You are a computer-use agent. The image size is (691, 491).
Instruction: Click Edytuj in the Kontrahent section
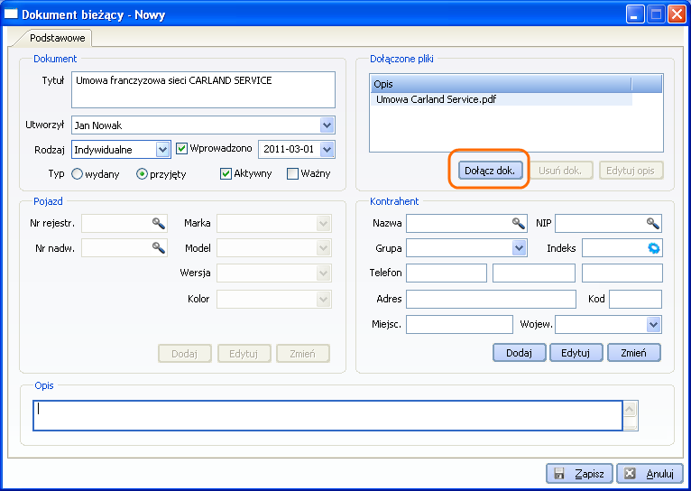(x=576, y=353)
